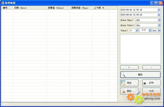Click the 报警类型 (Type) column header
164x107 pixels.
point(81,8)
